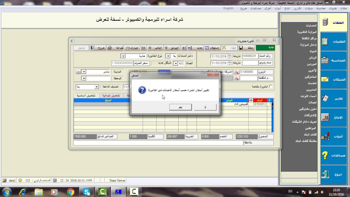This screenshot has width=350, height=197.
Task: Open the أدوات (Tools) module icon
Action: tap(325, 136)
